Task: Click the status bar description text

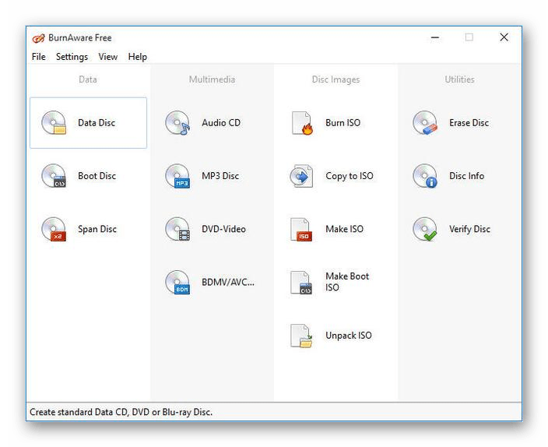Action: pyautogui.click(x=121, y=412)
